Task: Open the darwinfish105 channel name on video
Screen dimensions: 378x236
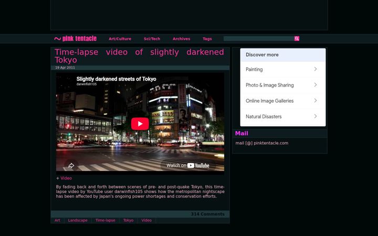Action: 87,84
